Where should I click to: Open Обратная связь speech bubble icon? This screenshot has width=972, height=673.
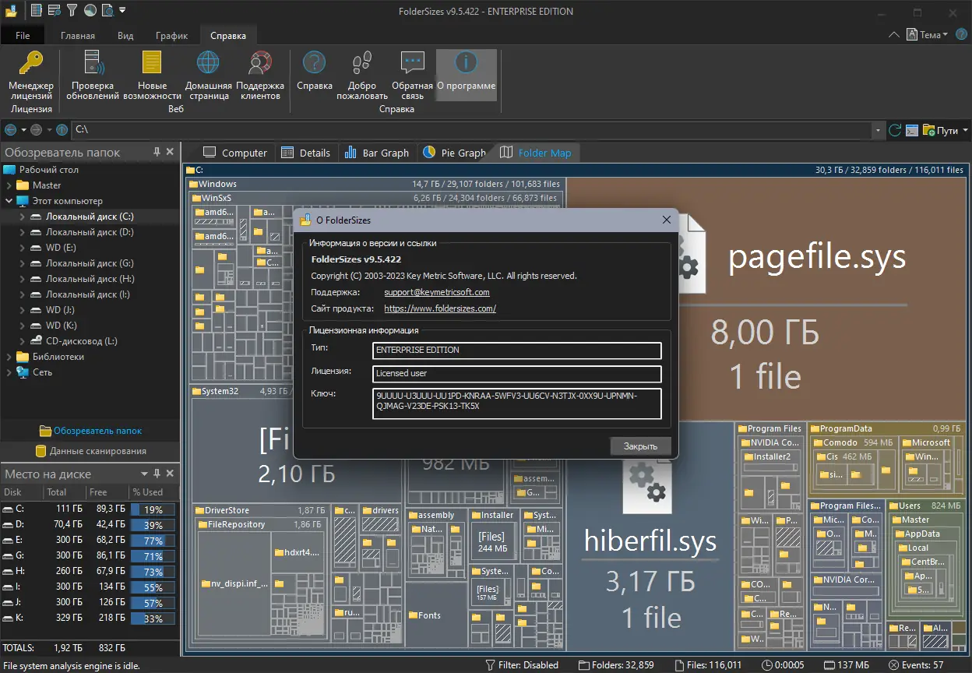click(412, 62)
